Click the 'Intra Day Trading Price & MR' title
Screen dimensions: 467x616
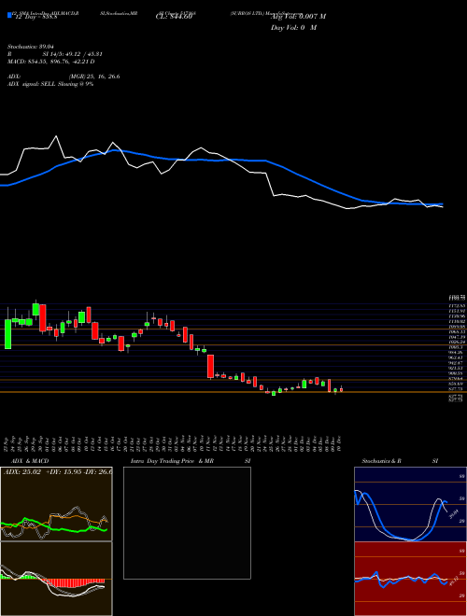(x=172, y=461)
